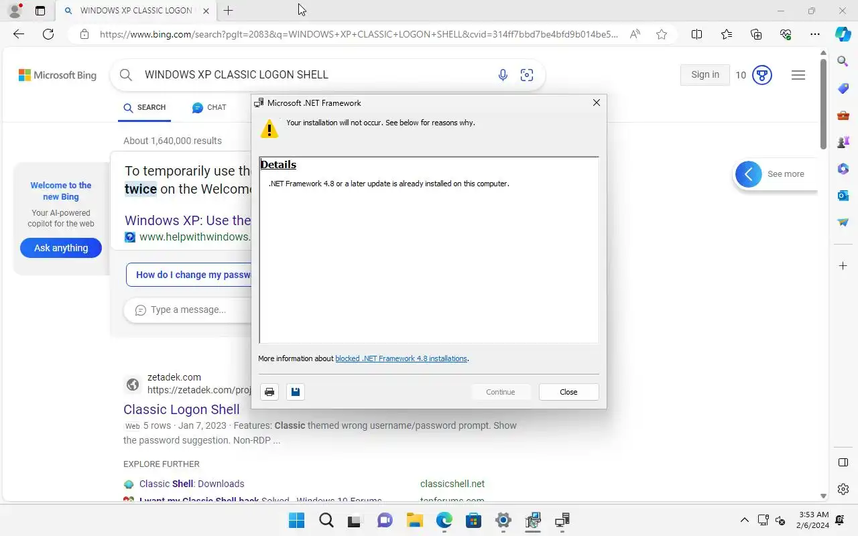Open Windows Start menu
The height and width of the screenshot is (536, 858).
coord(296,521)
